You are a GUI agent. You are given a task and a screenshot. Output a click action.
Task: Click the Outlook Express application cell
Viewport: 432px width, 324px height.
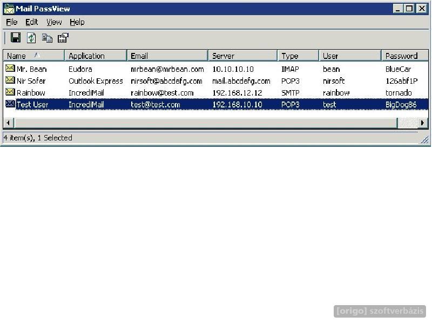(96, 81)
